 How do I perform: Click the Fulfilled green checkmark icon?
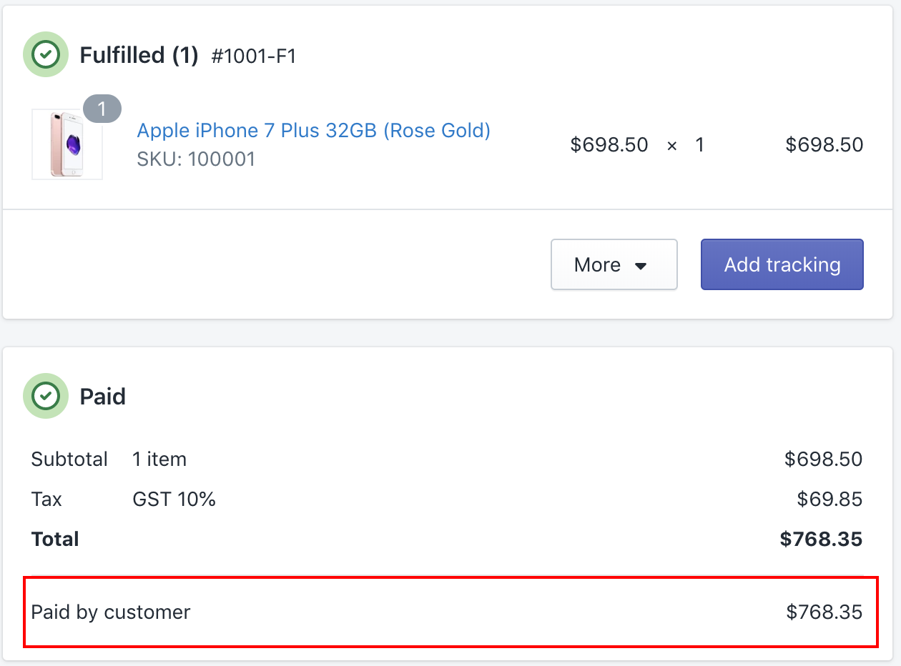click(x=46, y=54)
